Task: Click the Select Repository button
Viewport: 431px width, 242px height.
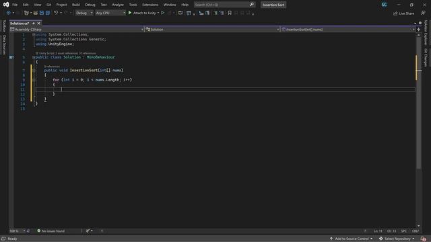Action: coord(397,239)
